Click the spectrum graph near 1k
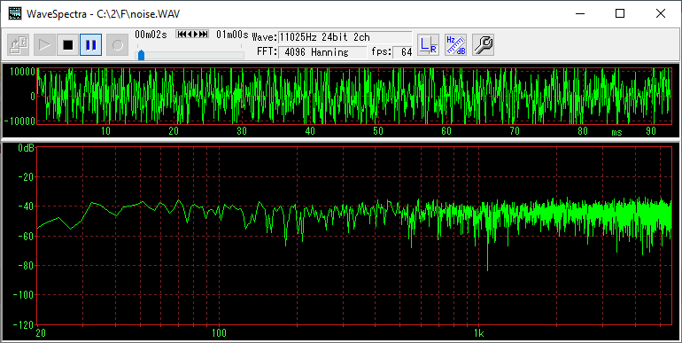682x343 pixels. point(479,235)
